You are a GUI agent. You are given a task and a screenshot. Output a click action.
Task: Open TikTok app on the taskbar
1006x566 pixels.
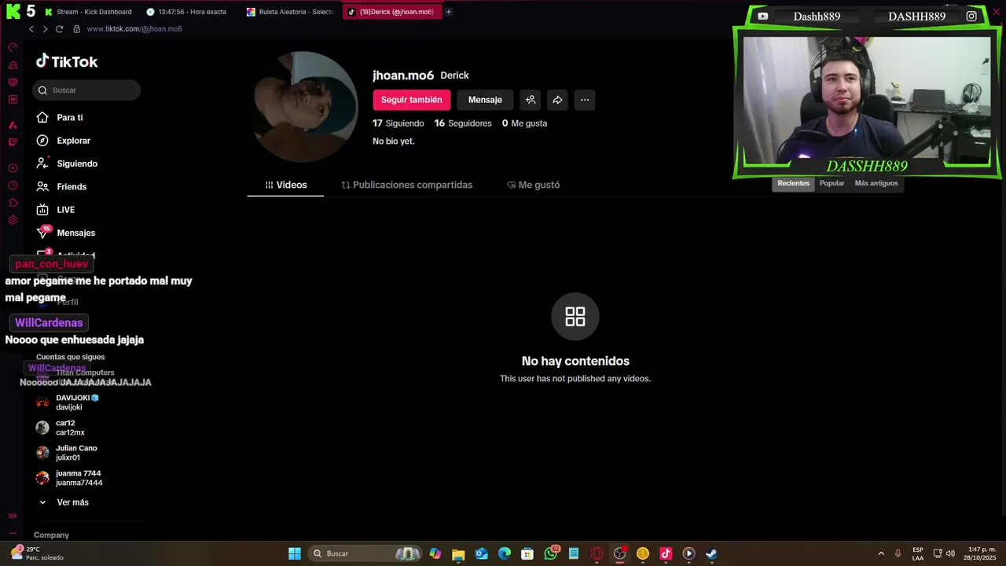coord(666,553)
